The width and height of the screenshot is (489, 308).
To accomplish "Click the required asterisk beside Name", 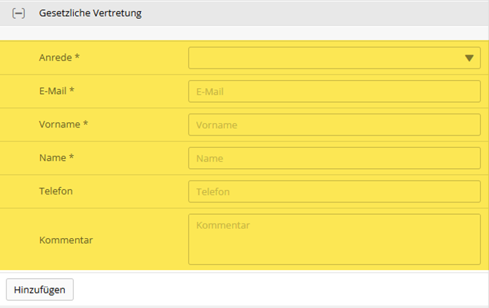I will click(72, 158).
